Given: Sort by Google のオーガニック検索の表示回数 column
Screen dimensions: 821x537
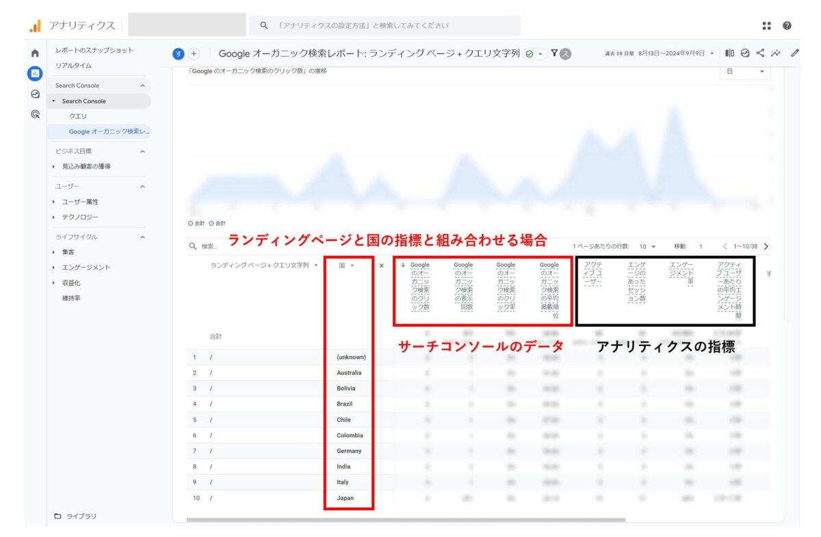Looking at the screenshot, I should (x=463, y=286).
